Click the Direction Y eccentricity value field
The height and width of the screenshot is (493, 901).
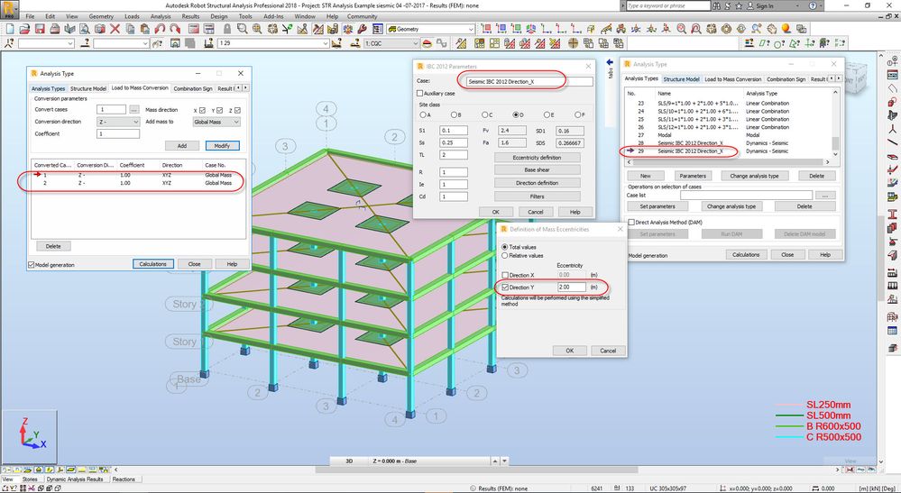[571, 287]
